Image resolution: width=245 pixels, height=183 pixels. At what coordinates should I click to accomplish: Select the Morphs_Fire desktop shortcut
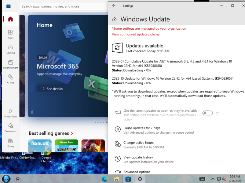coord(9,158)
